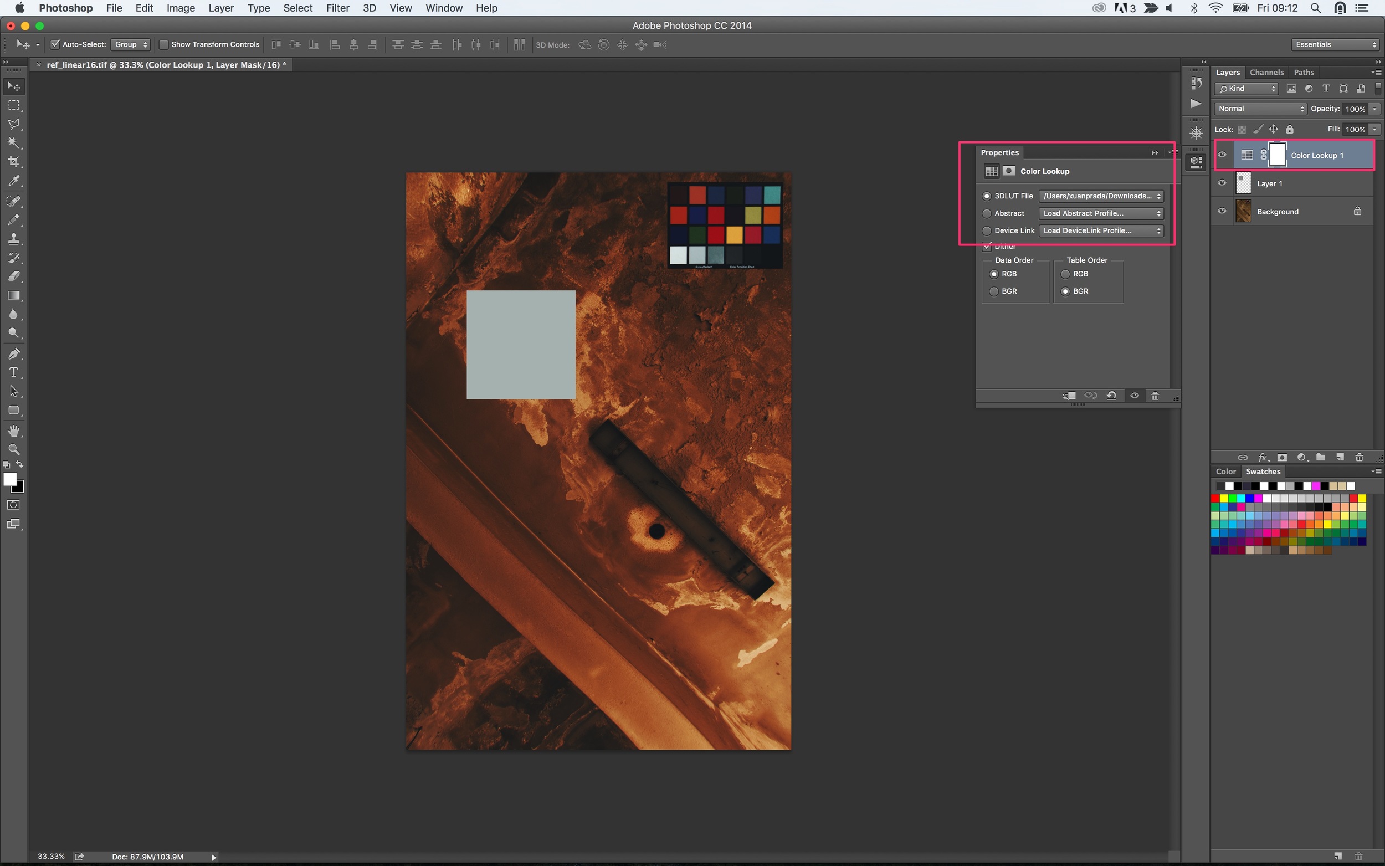This screenshot has height=866, width=1385.
Task: Open the Essentials workspace dropdown
Action: click(x=1336, y=44)
